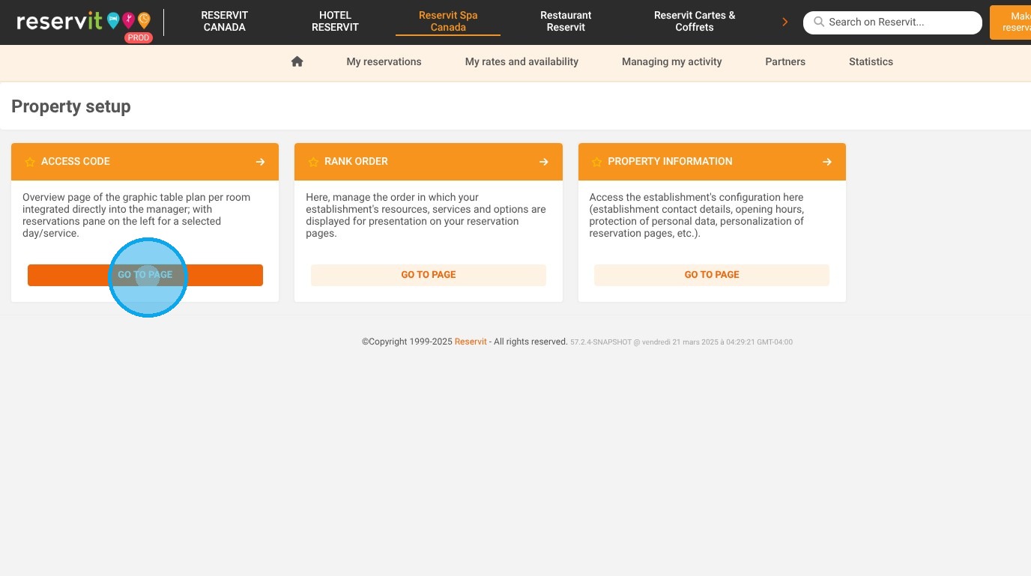Expand more properties with orange chevron
The height and width of the screenshot is (576, 1031).
coord(785,22)
